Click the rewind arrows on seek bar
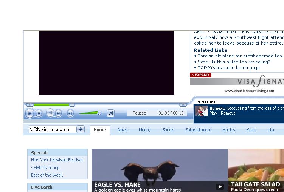 pos(30,105)
